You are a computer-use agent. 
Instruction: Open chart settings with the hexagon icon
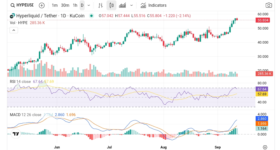265,147
